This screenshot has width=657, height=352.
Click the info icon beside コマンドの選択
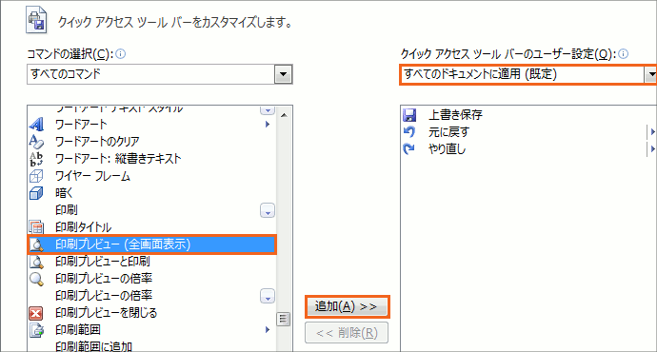pos(121,54)
